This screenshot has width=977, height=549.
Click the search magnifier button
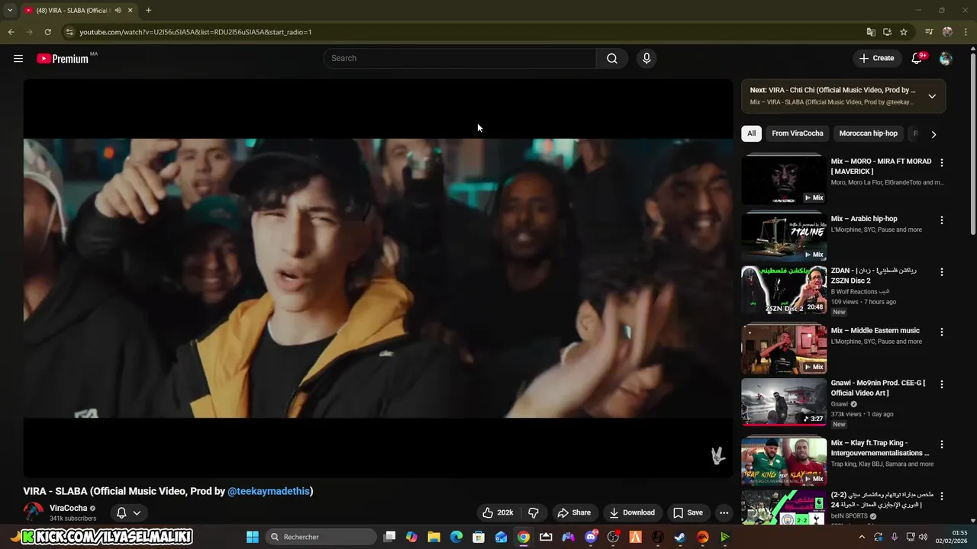pyautogui.click(x=612, y=59)
